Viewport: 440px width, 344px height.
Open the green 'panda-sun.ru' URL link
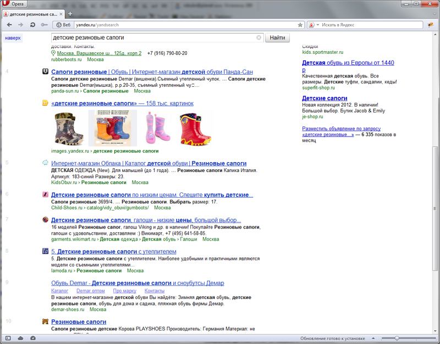(x=65, y=91)
